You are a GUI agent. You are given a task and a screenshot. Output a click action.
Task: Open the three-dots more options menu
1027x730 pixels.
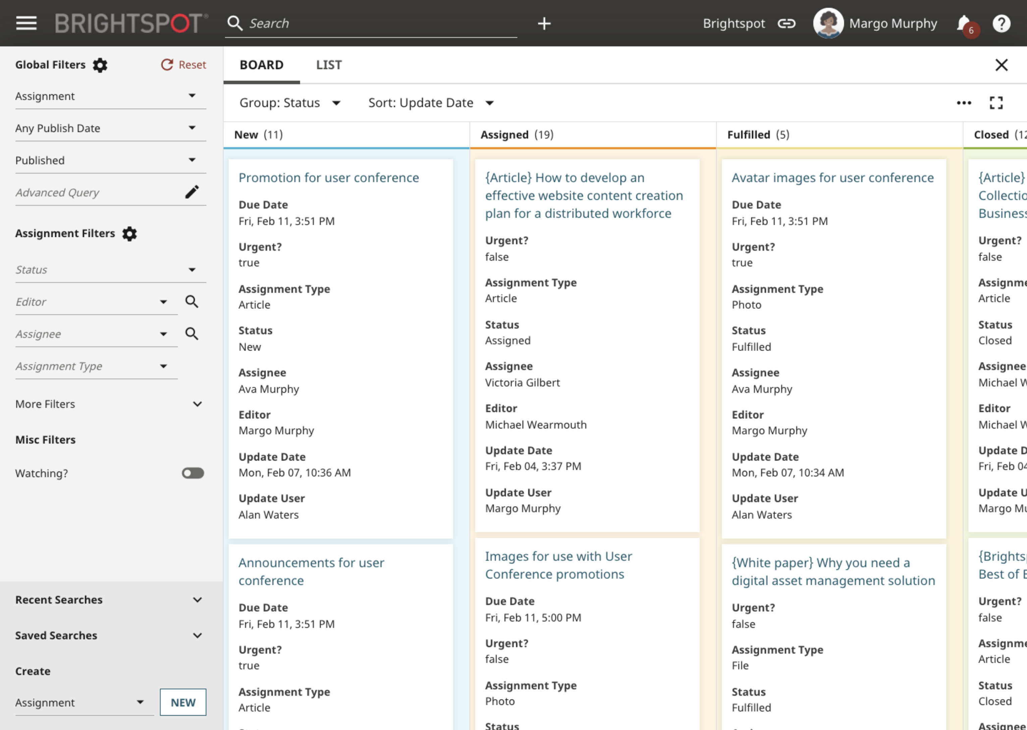[x=964, y=103]
